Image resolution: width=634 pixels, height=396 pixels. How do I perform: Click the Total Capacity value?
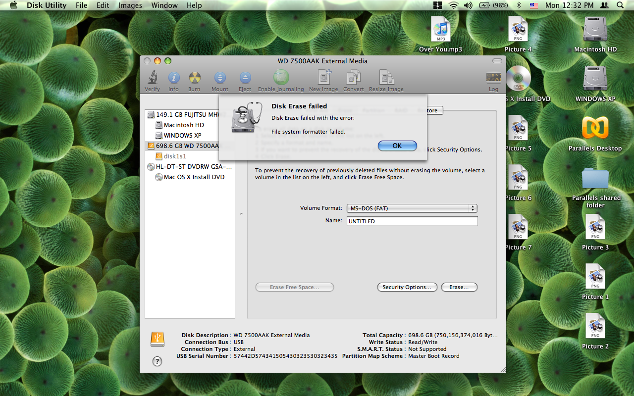click(x=453, y=335)
